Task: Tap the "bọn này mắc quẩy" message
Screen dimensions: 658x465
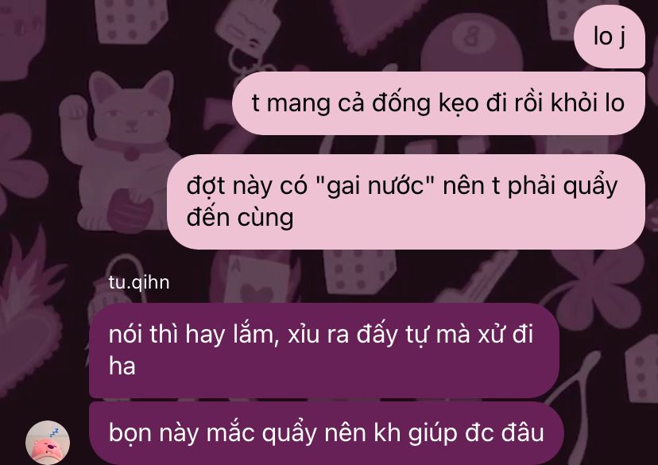Action: pyautogui.click(x=326, y=433)
